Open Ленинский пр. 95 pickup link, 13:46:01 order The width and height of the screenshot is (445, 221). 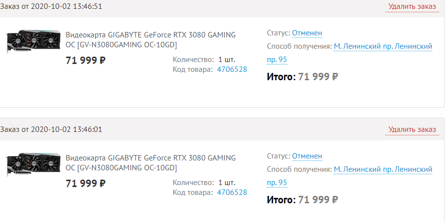coord(382,169)
